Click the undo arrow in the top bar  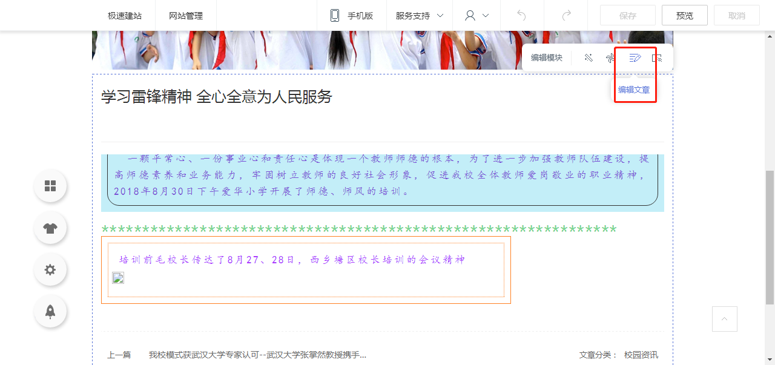tap(521, 16)
